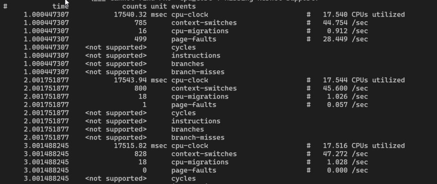Screen dimensions: 437x184
Task: Click the 17540.32 cpu-clock count
Action: 130,15
